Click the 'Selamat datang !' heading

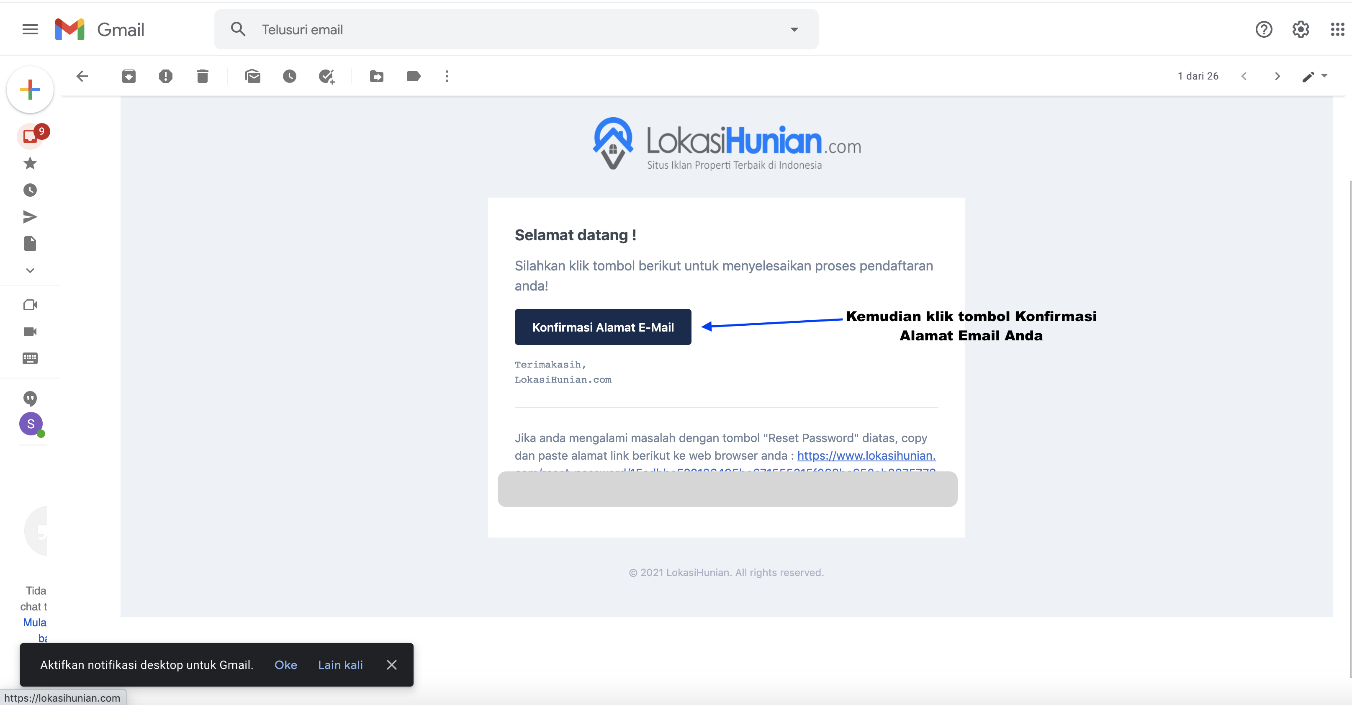575,235
